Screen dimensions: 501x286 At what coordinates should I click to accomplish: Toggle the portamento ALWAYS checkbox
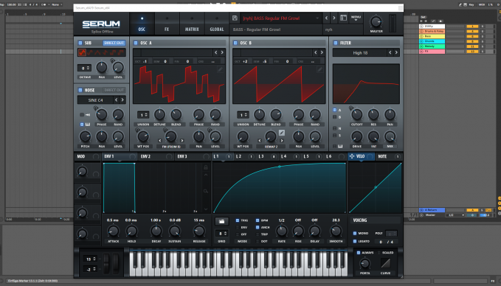coord(359,253)
